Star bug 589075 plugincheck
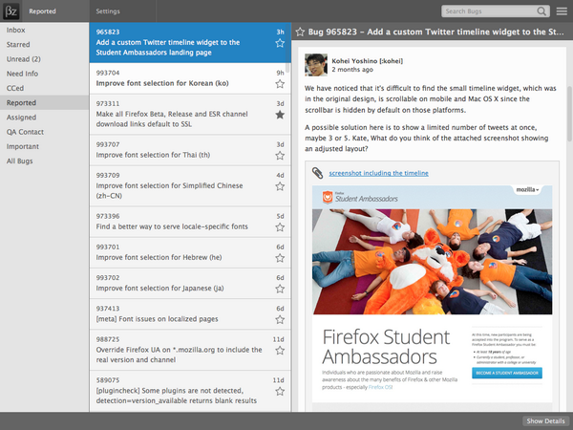This screenshot has height=430, width=573. click(280, 391)
